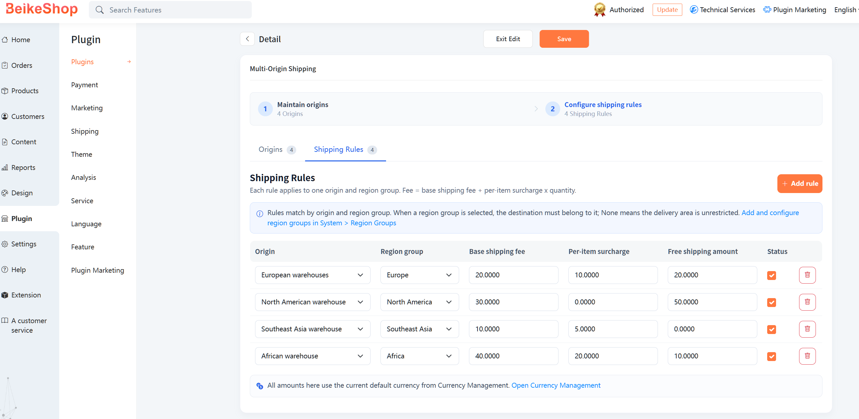This screenshot has width=859, height=419.
Task: Open the Currency Management link
Action: pos(556,385)
